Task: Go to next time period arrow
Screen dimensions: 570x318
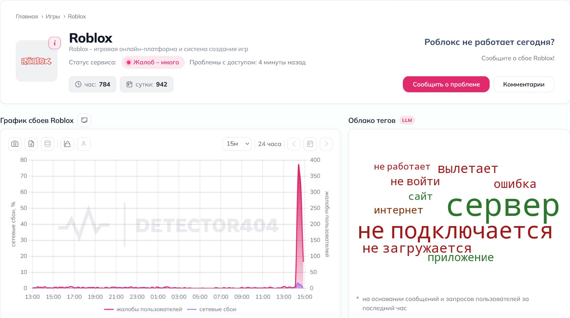Action: point(326,144)
